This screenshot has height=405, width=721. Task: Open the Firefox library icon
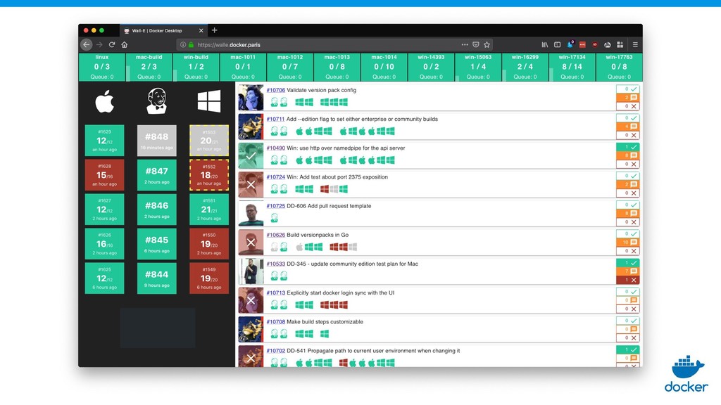coord(544,44)
